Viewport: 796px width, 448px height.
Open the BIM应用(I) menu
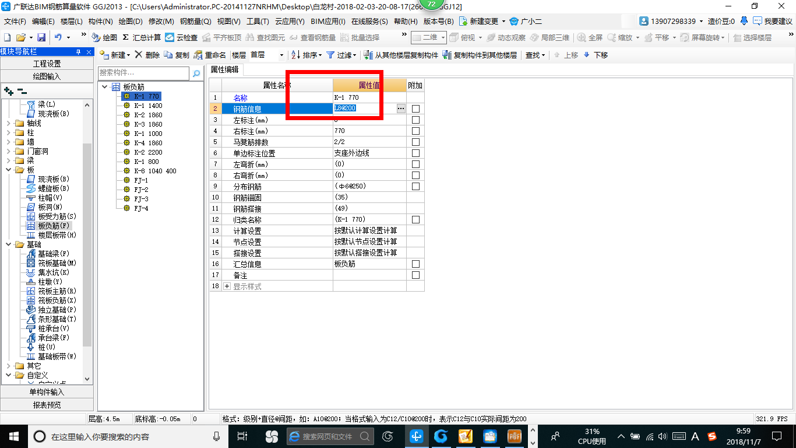coord(327,21)
